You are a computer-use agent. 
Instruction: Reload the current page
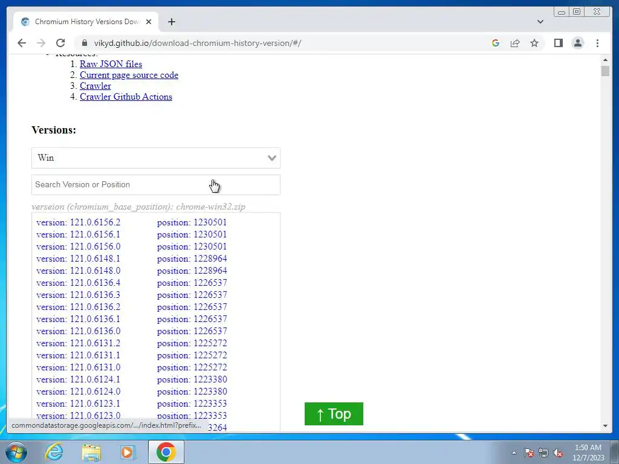coord(60,43)
